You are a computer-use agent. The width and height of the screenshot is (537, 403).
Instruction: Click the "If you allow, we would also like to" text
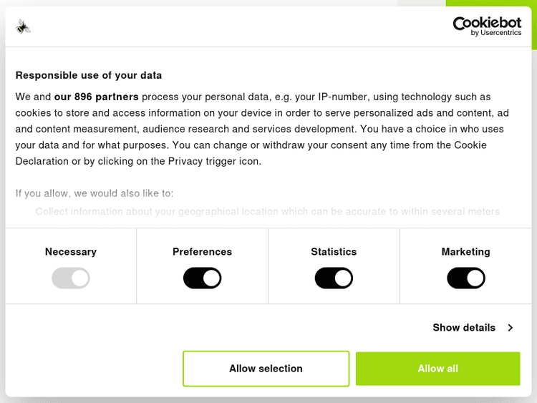pyautogui.click(x=95, y=193)
